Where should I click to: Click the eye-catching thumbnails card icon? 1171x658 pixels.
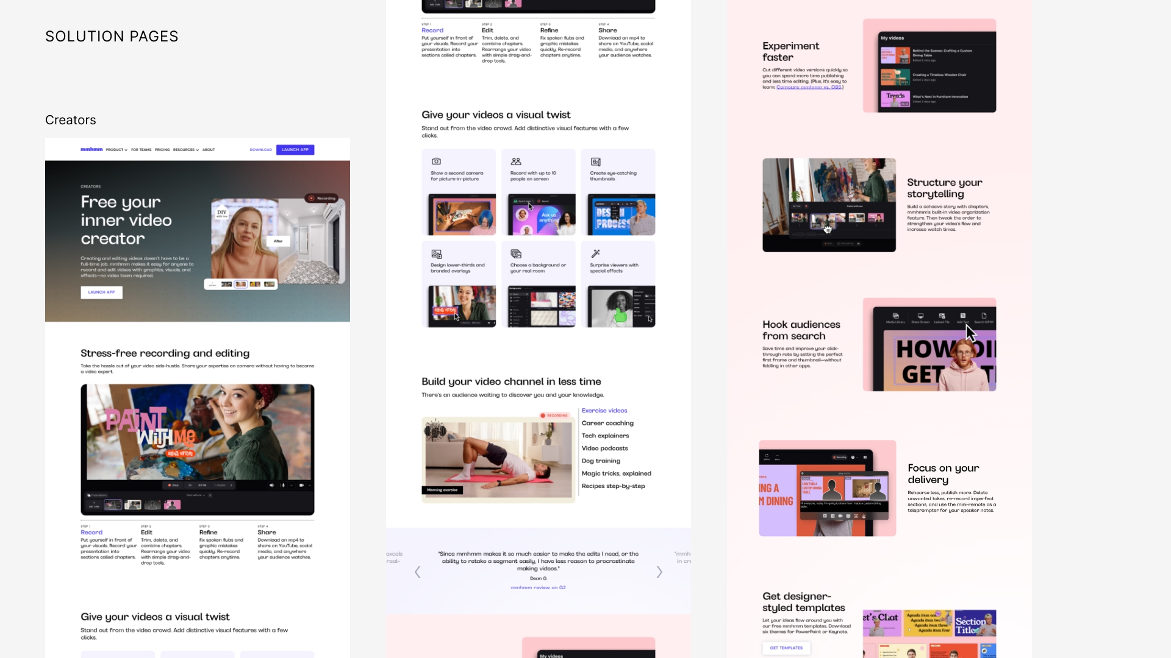(595, 161)
